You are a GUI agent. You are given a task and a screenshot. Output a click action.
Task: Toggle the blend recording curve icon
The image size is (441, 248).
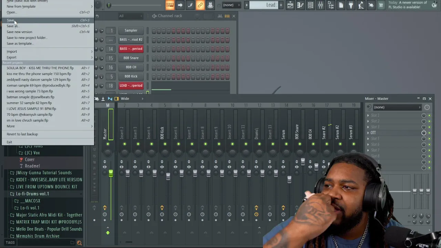[190, 5]
